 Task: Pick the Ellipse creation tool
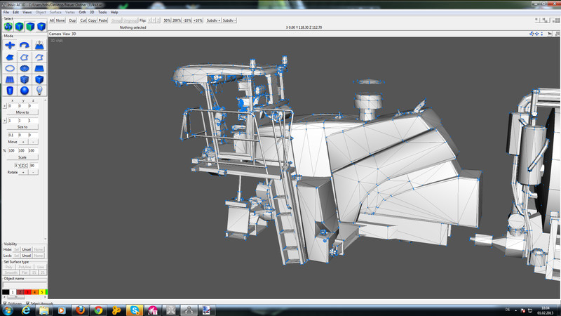pyautogui.click(x=10, y=68)
